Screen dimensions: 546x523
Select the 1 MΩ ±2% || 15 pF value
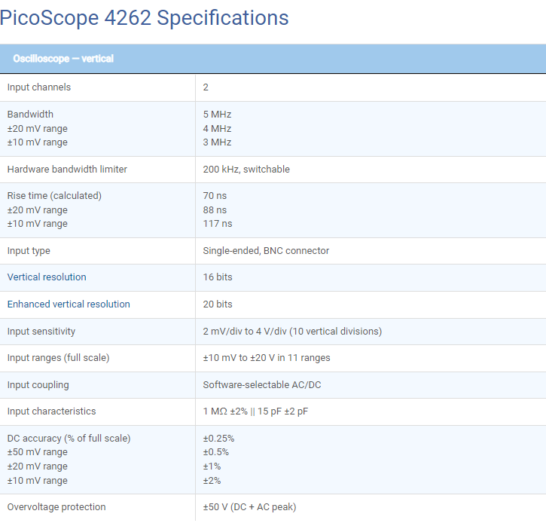point(255,411)
